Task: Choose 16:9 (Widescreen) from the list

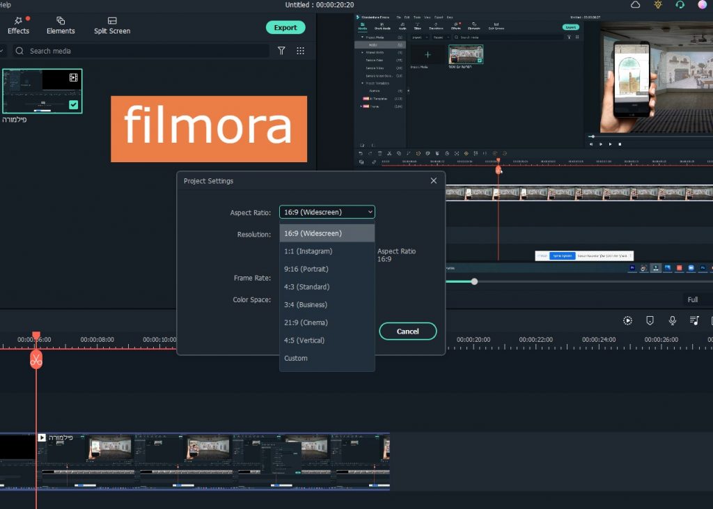Action: coord(327,233)
